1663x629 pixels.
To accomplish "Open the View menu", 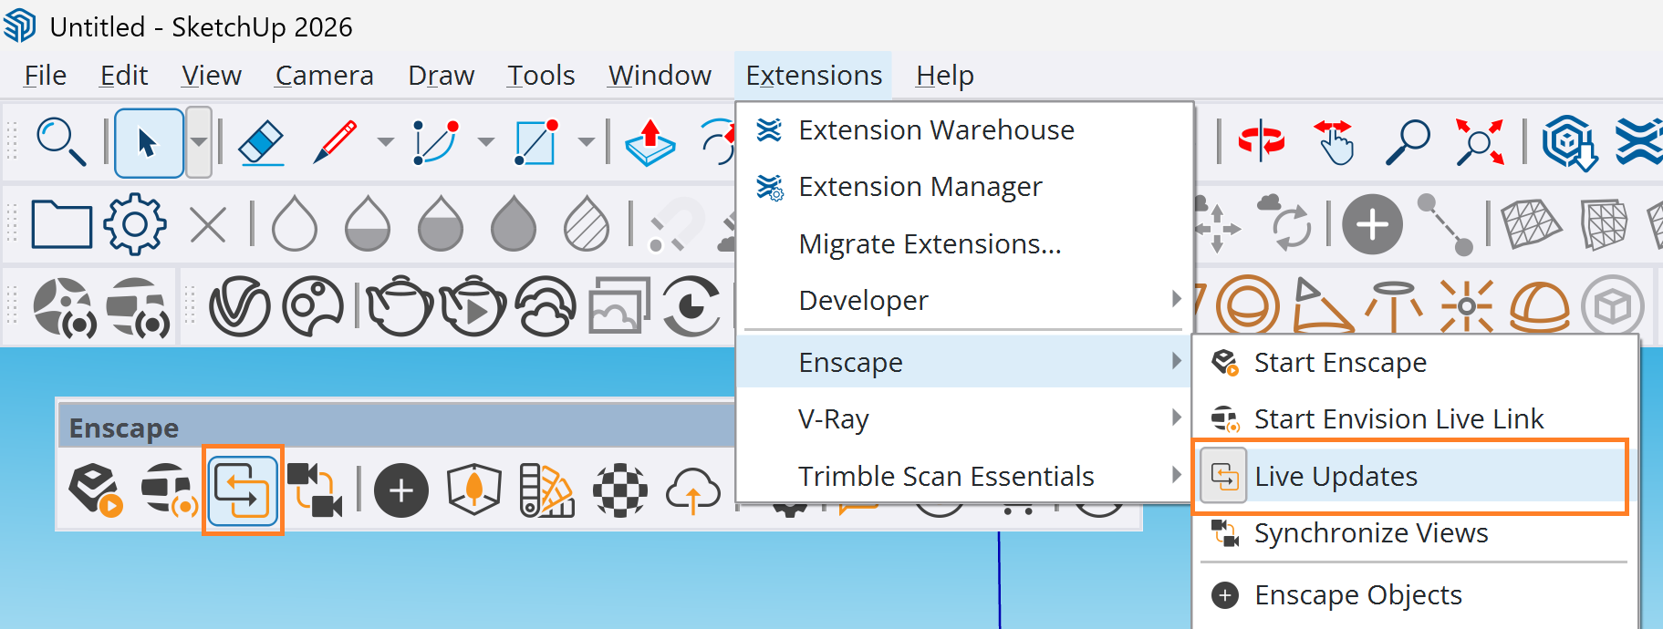I will (212, 76).
